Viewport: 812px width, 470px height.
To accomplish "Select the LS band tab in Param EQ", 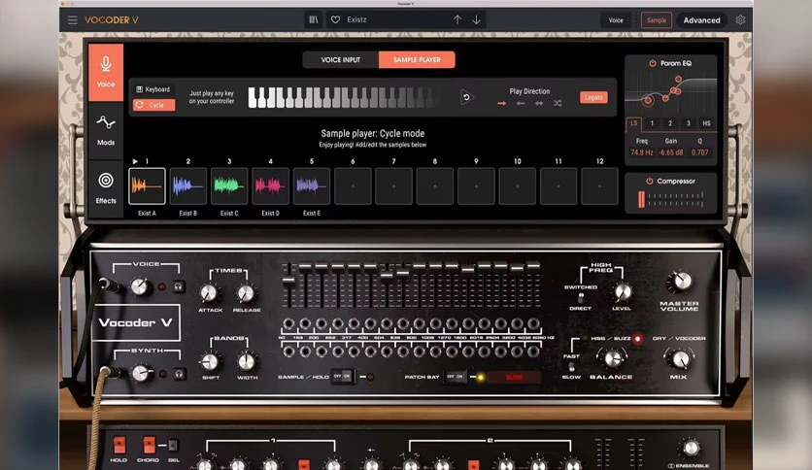I will point(634,123).
